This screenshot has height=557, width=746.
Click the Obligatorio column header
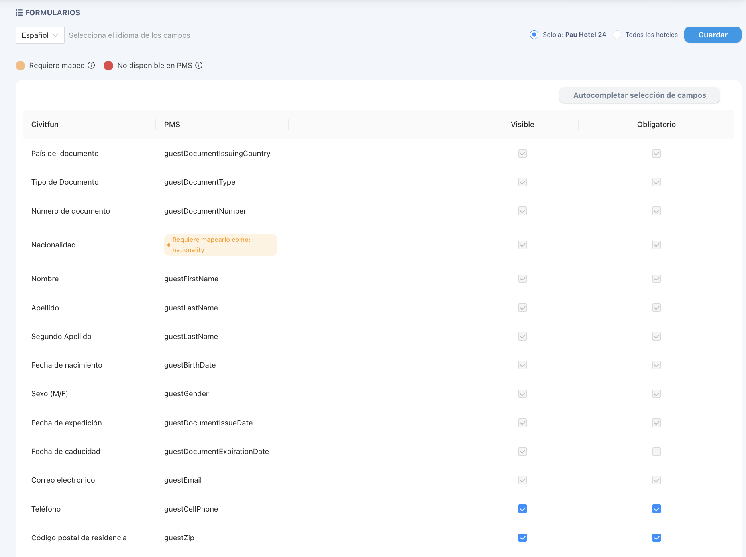pyautogui.click(x=656, y=125)
